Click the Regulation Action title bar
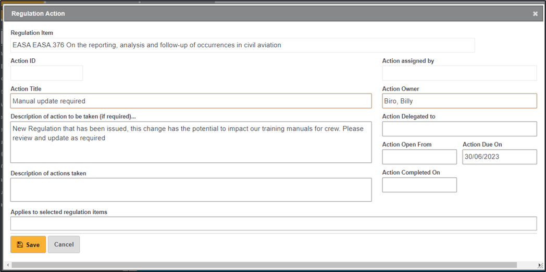This screenshot has width=546, height=272. (x=260, y=14)
